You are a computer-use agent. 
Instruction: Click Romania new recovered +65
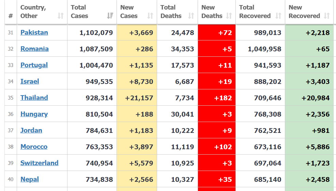[x=323, y=49]
